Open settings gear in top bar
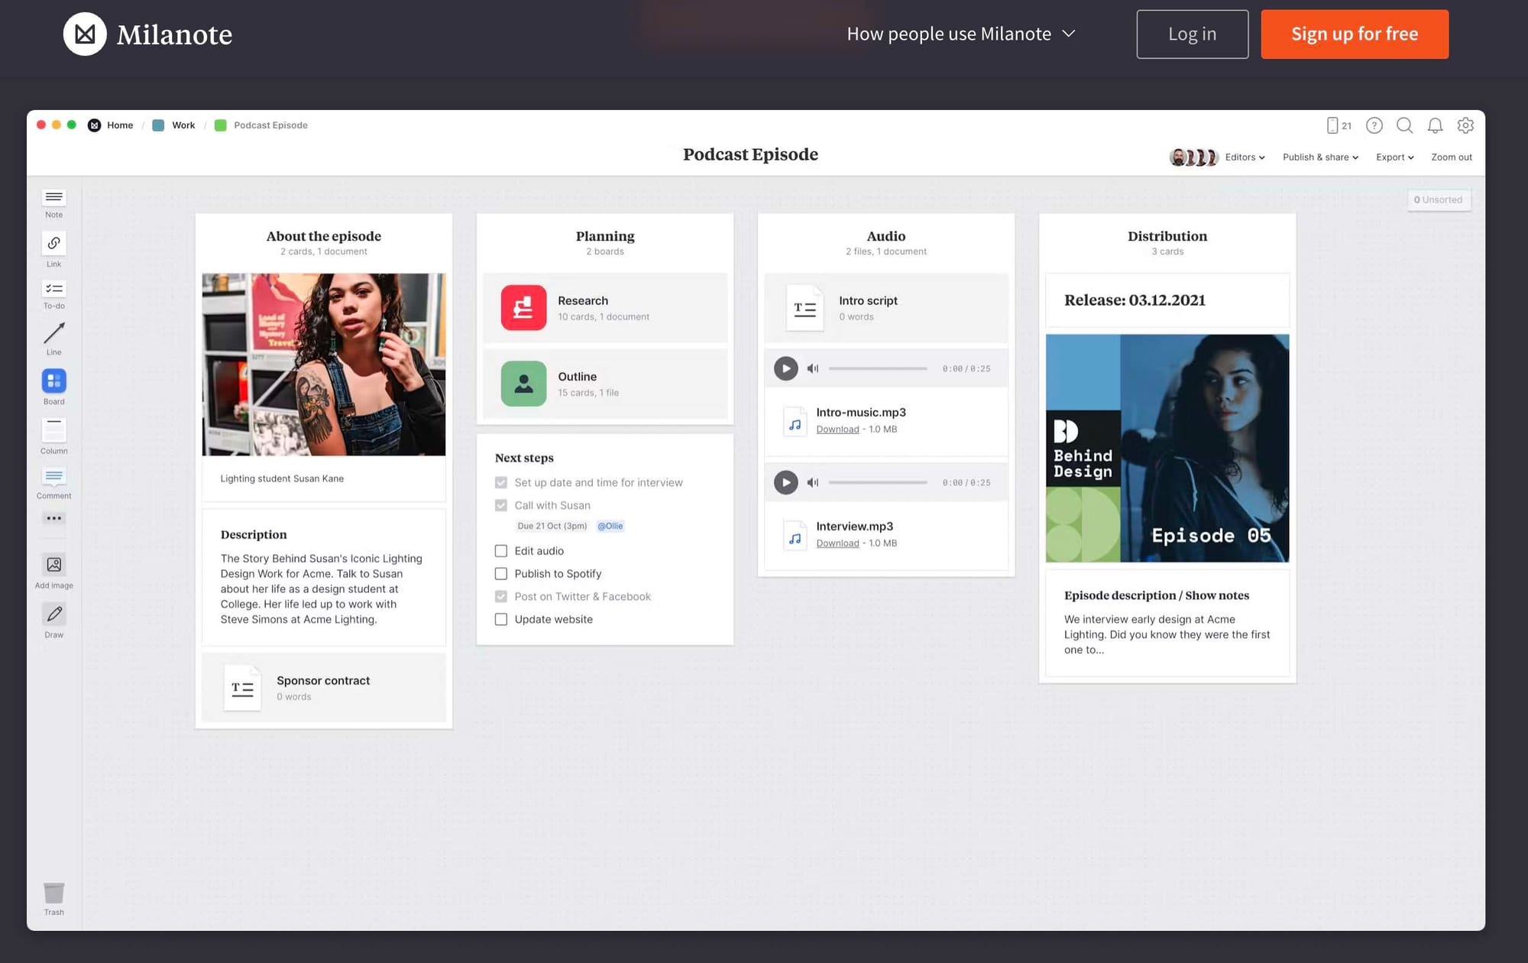 pyautogui.click(x=1465, y=125)
